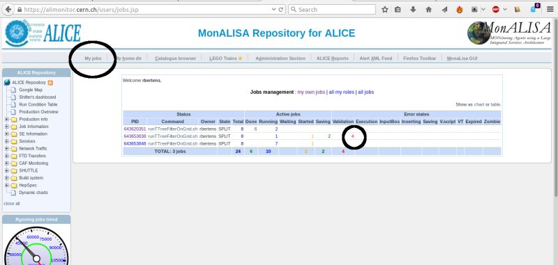Click 'close all' in the sidebar

[12, 204]
